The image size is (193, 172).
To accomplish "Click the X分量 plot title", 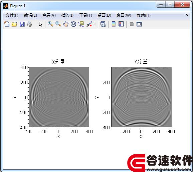I will pyautogui.click(x=58, y=62).
